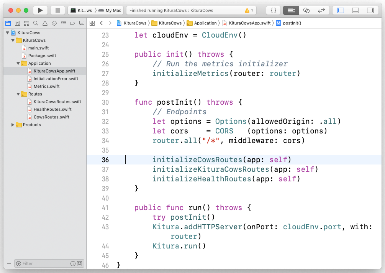
Task: Show the Report navigator
Action: (82, 23)
